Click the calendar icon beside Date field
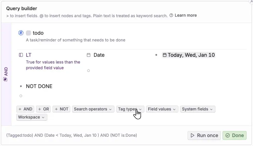 pos(89,55)
